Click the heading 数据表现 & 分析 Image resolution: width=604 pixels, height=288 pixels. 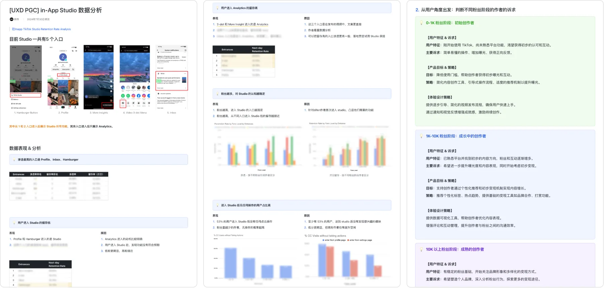[25, 148]
